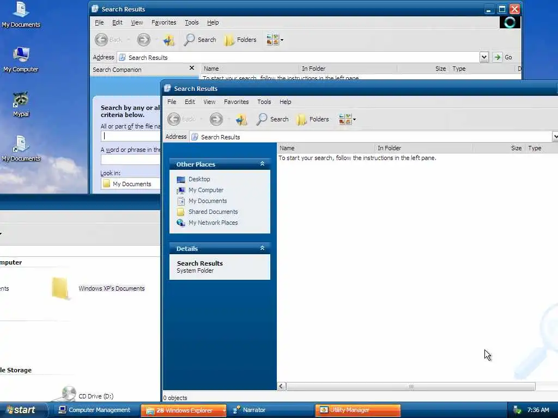Open Views icon in rear Search Results toolbar
Image resolution: width=558 pixels, height=418 pixels.
272,39
